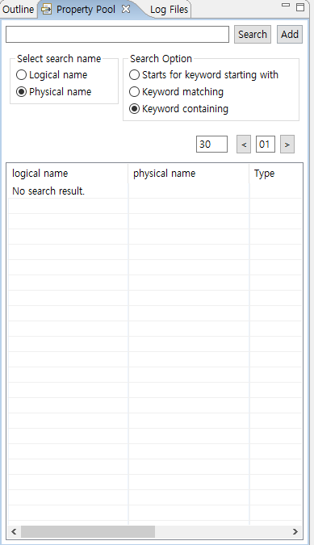This screenshot has height=545, width=314.
Task: Click the page size field showing 30
Action: pyautogui.click(x=211, y=145)
